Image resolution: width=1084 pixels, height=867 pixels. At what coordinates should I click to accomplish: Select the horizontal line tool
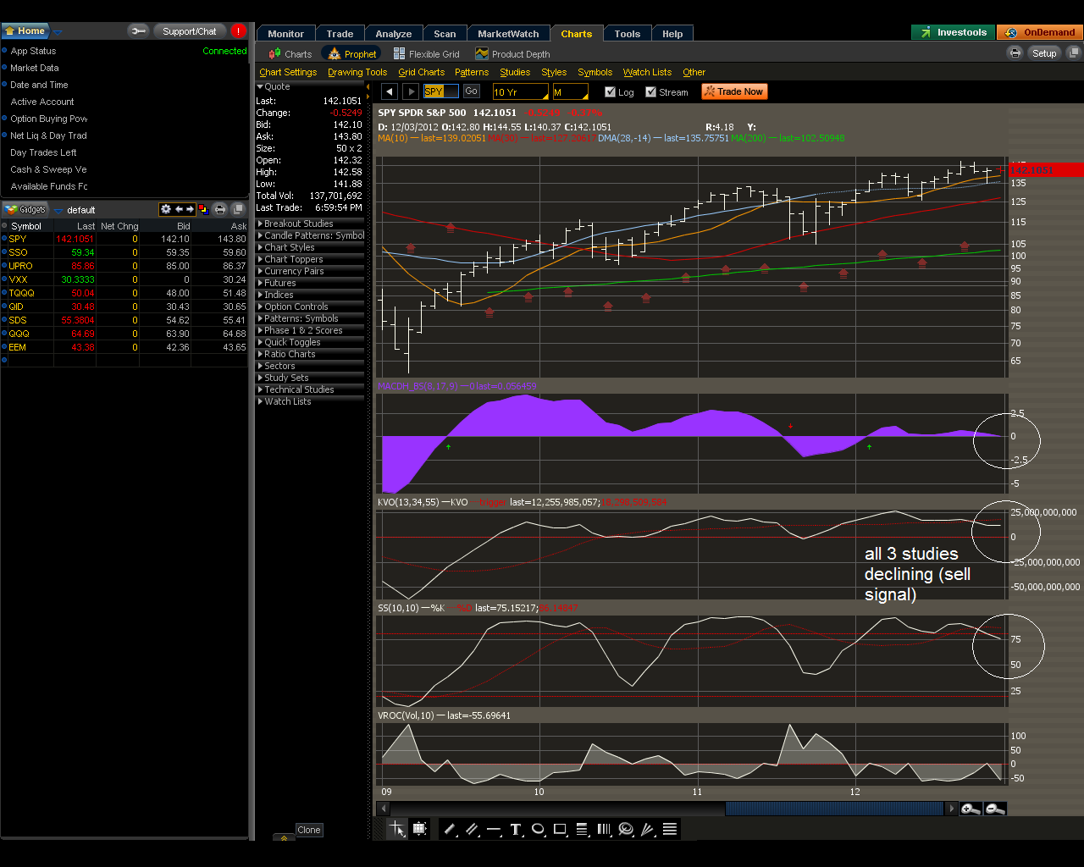click(494, 829)
